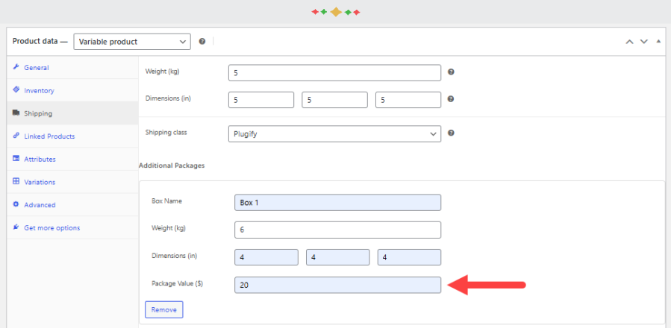671x328 pixels.
Task: Open the Linked Products tab
Action: pos(72,136)
